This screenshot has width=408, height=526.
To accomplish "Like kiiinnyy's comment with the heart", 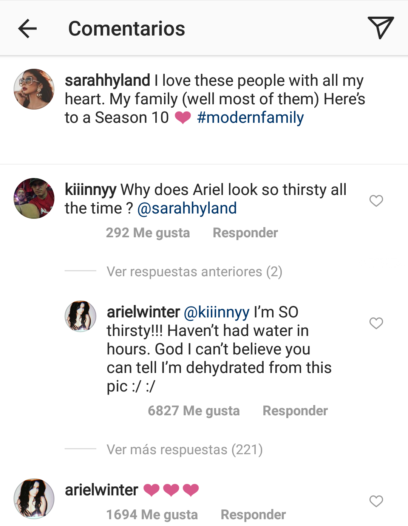I will pyautogui.click(x=376, y=201).
